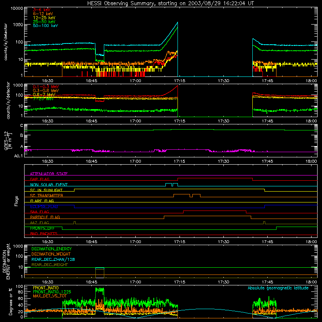This screenshot has width=322, height=322.
Task: Click the DECIMATION ENERGY or weight axis label
Action: 6,261
